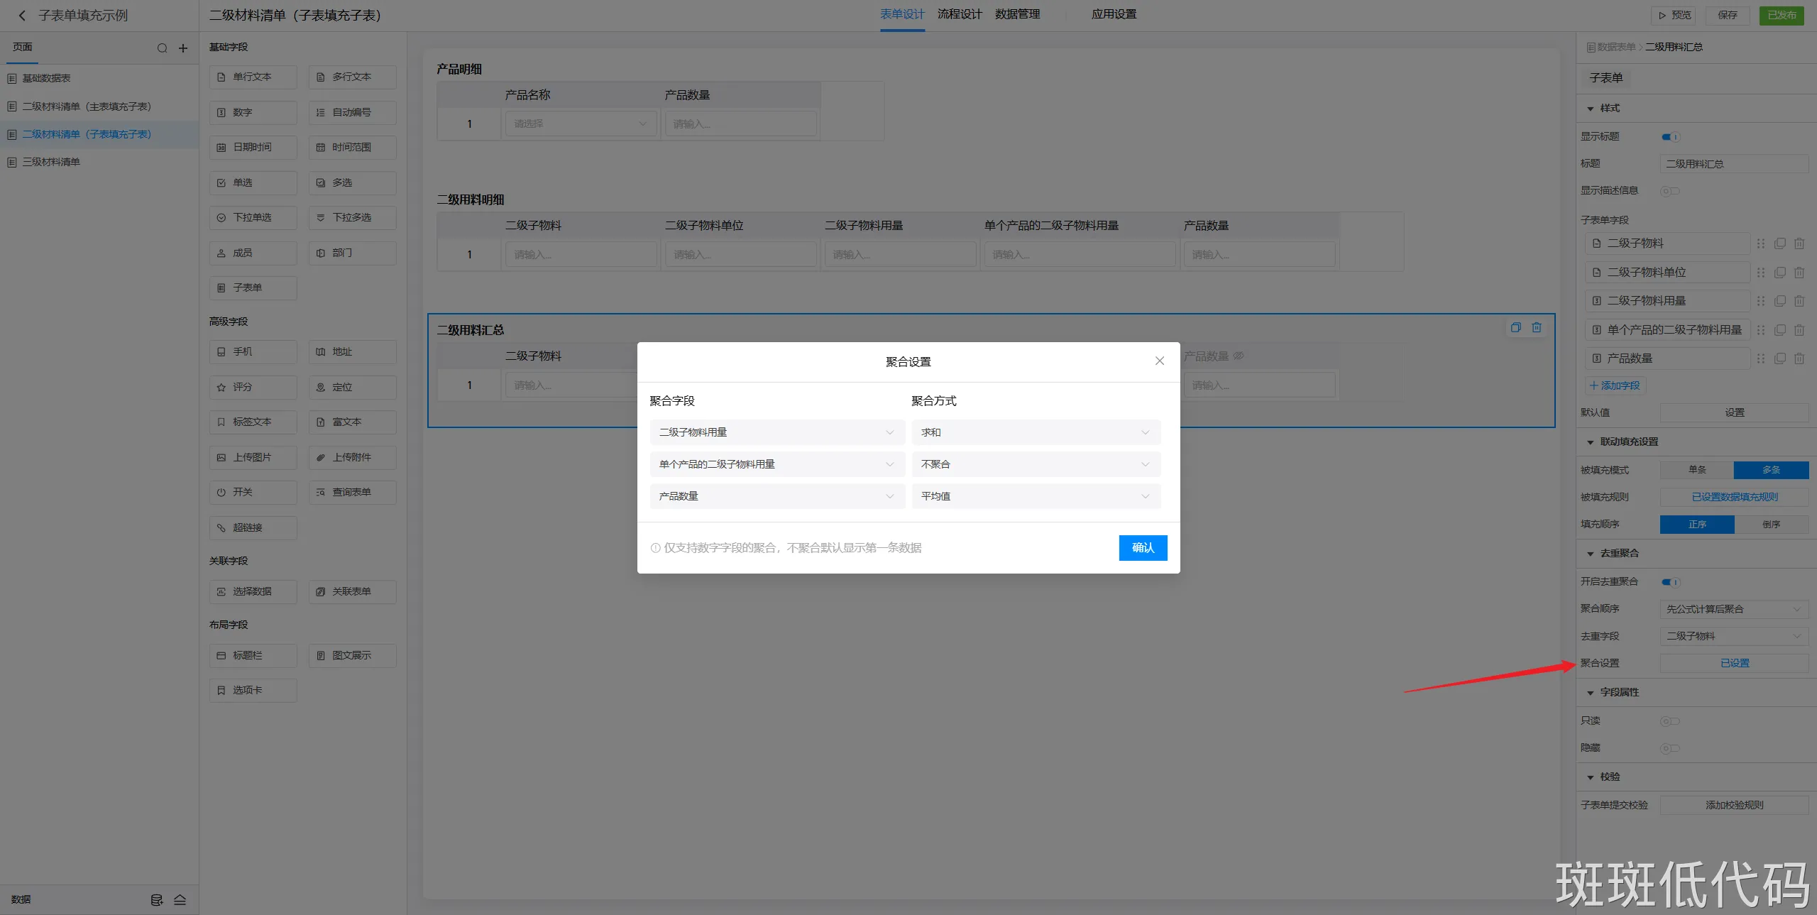Duplicate the 产品数量 field in the subform field list
Screen dimensions: 1817x915
coord(1779,358)
